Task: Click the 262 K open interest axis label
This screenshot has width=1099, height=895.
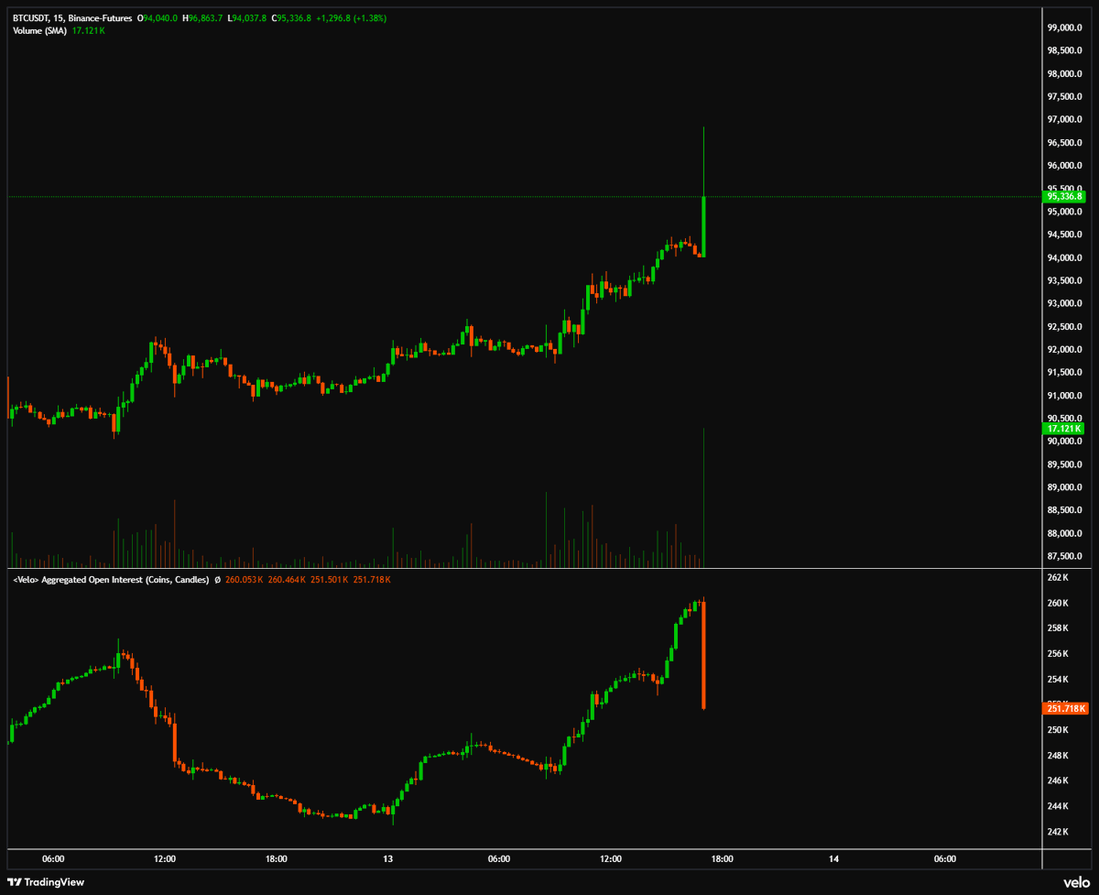Action: (1058, 578)
